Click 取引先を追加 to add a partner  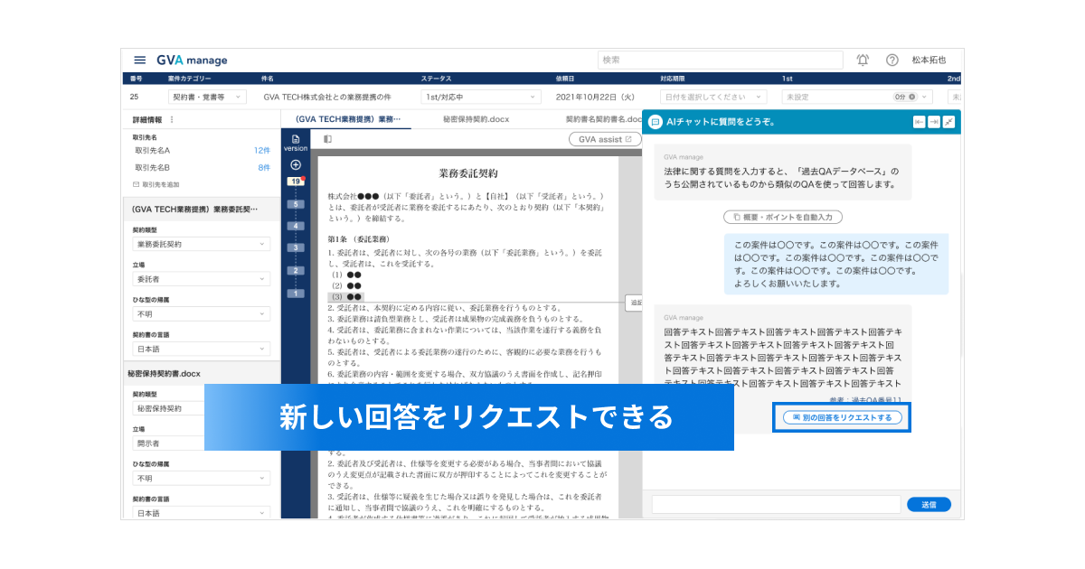coord(155,184)
